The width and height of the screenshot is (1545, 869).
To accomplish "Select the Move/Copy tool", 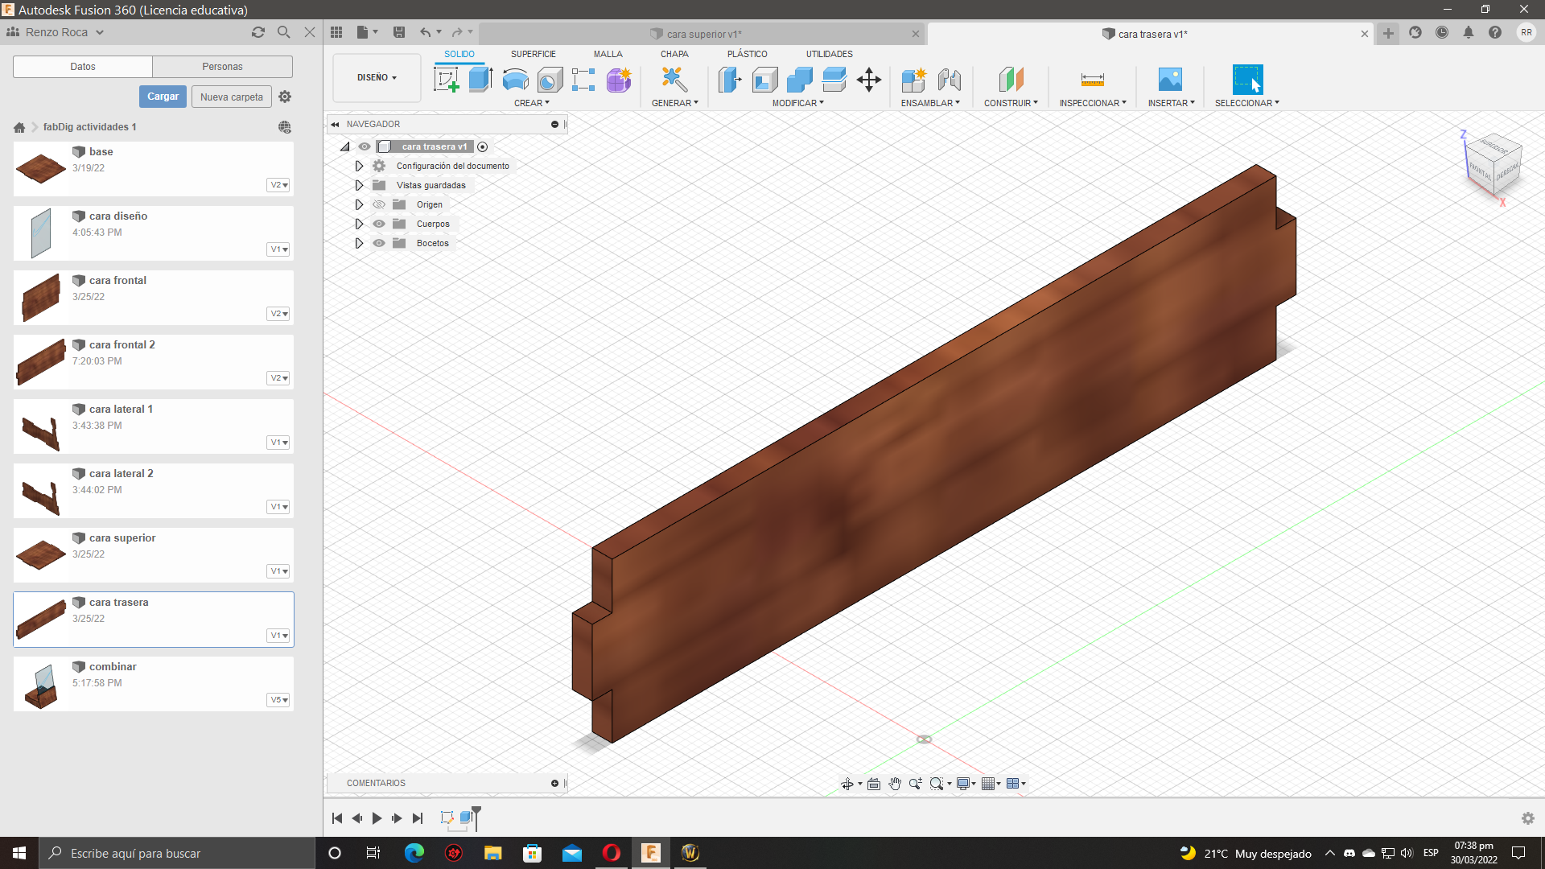I will click(869, 80).
